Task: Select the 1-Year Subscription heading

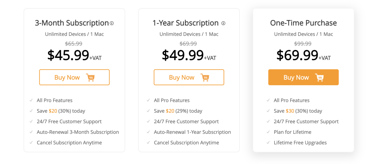Action: (186, 23)
